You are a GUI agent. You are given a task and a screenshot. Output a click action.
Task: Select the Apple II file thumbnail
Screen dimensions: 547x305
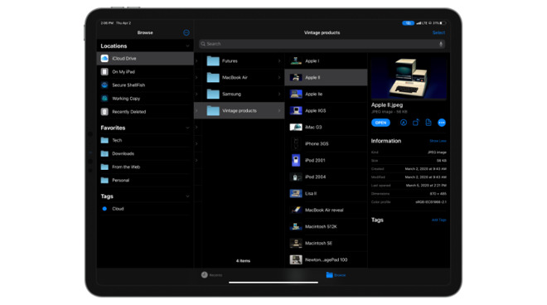[x=296, y=77]
